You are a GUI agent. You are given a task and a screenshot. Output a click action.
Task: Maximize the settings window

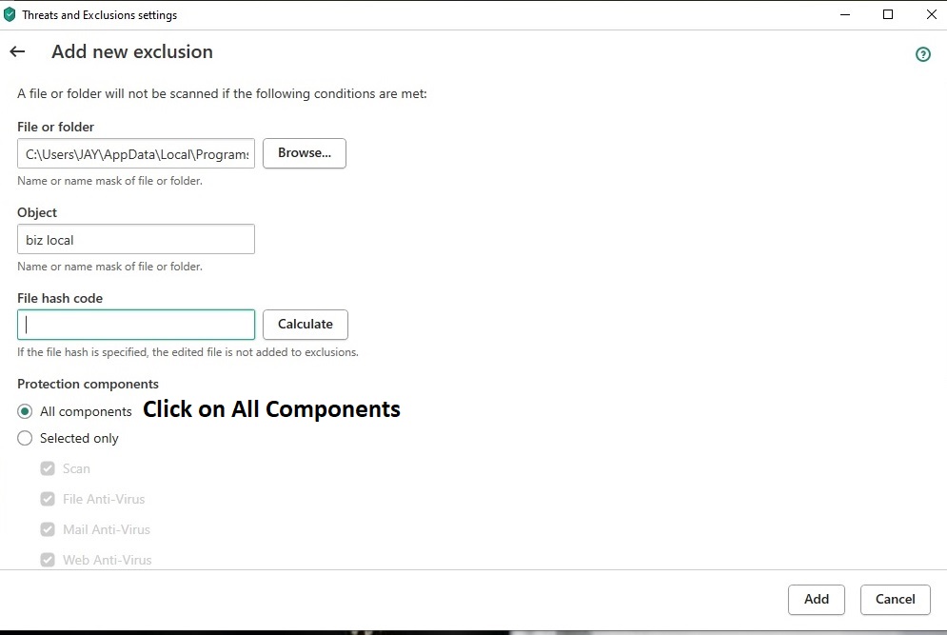[888, 14]
